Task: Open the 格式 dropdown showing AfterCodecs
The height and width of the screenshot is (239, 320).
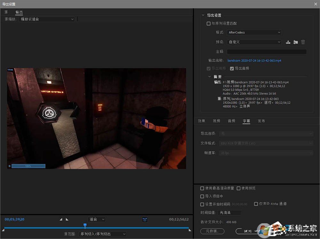Action: [254, 32]
